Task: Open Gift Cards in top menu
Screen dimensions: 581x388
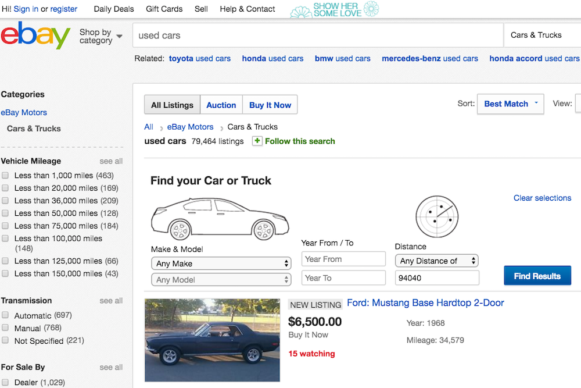Action: [x=164, y=9]
